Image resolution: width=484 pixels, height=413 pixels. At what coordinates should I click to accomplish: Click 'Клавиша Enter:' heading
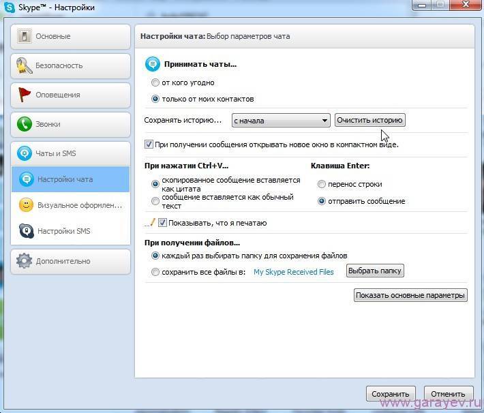(340, 166)
